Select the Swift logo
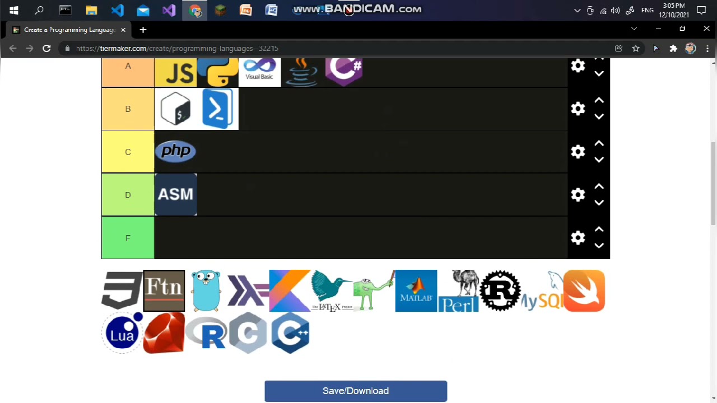Viewport: 717px width, 403px height. (x=584, y=290)
